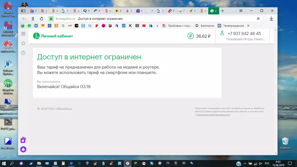Open Gmail icon on the bookmarks bar

coord(43,26)
